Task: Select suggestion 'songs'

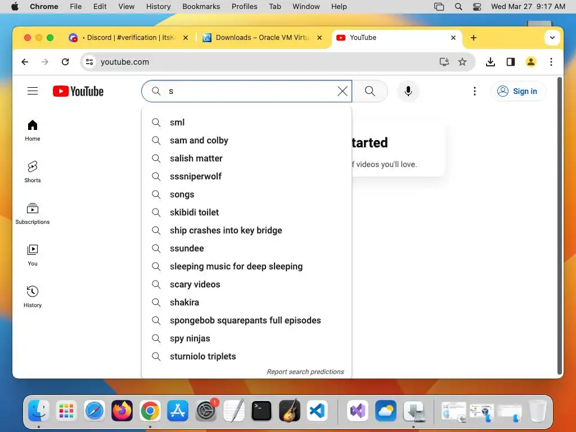Action: pyautogui.click(x=246, y=194)
